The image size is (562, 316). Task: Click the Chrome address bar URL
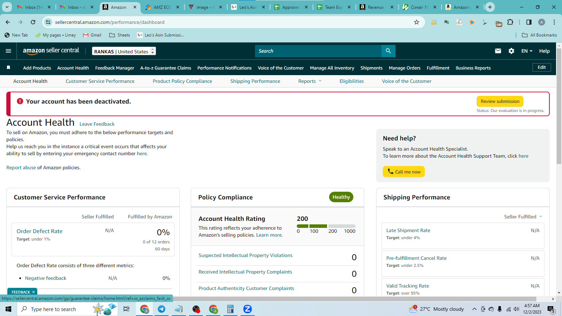pyautogui.click(x=110, y=22)
